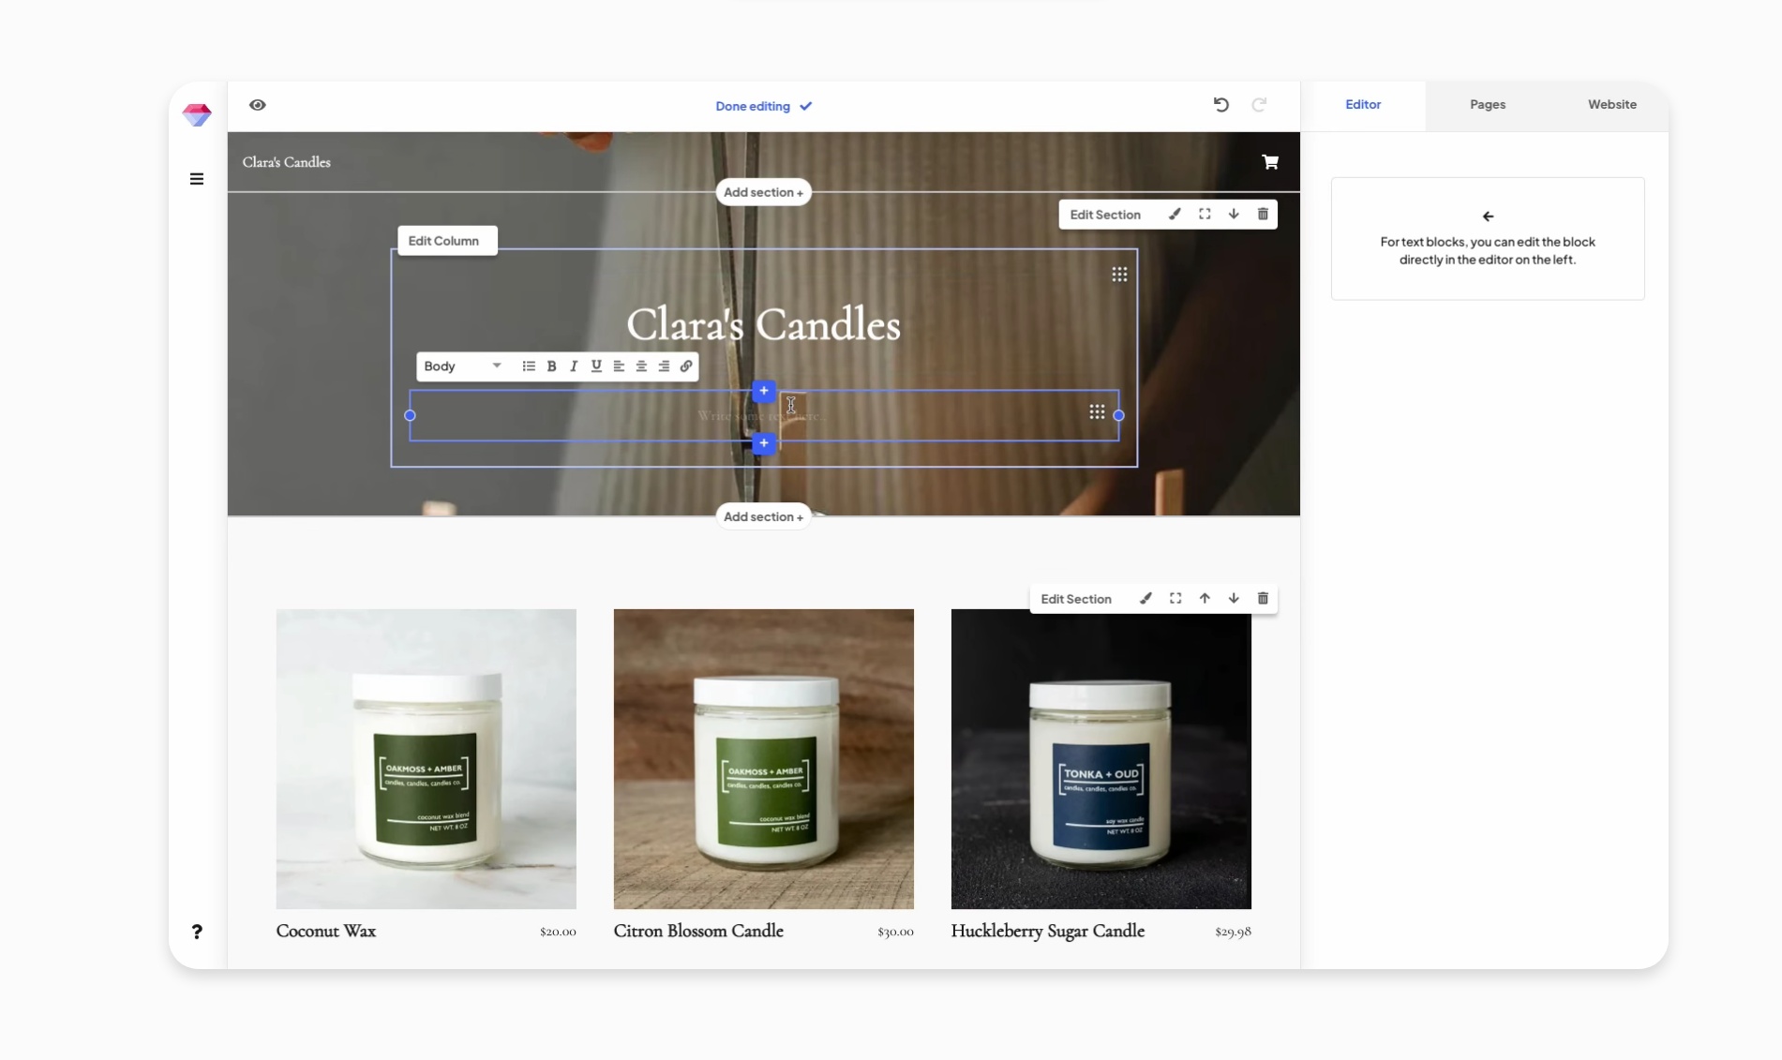1782x1060 pixels.
Task: Click Done editing
Action: [x=763, y=107]
